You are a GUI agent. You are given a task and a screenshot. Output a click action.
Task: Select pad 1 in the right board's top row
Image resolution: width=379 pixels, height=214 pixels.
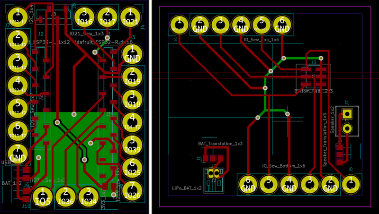click(x=179, y=25)
